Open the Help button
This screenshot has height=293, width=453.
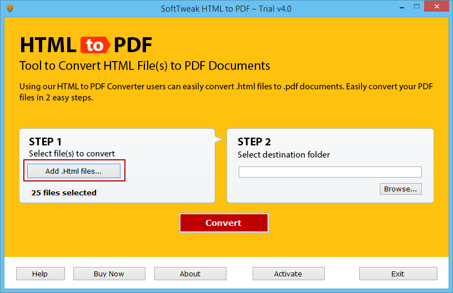tap(40, 274)
